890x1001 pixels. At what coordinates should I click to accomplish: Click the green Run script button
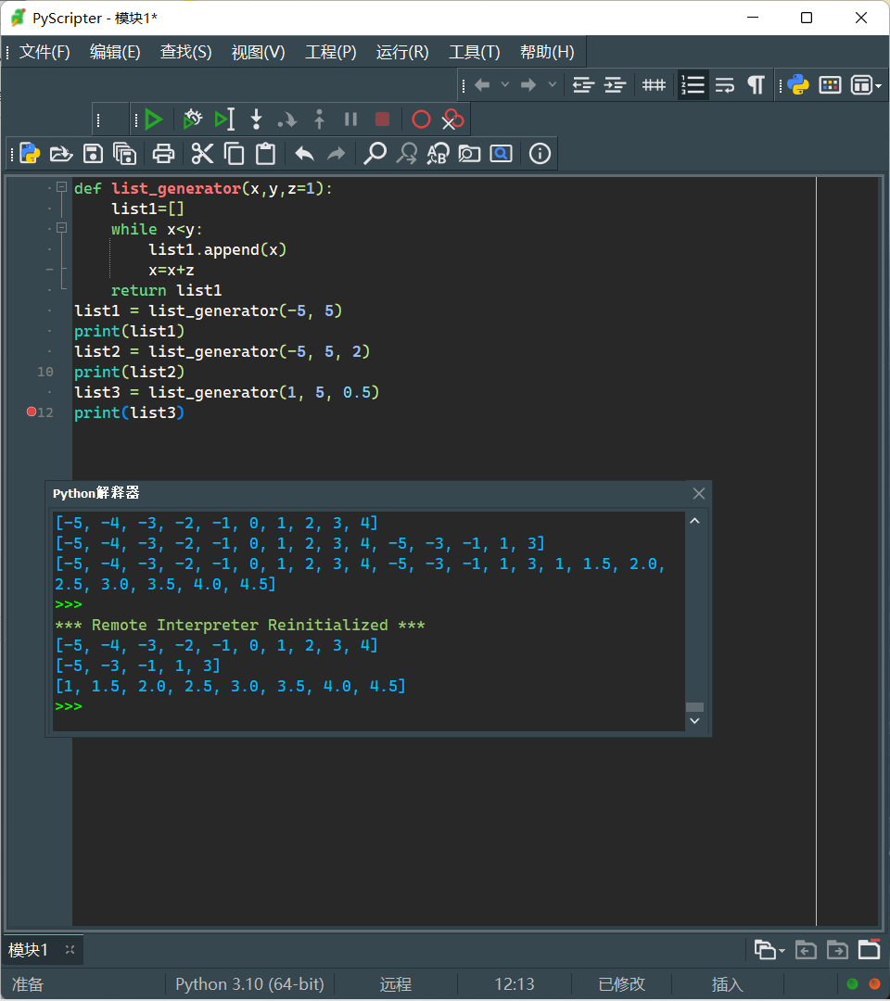pyautogui.click(x=154, y=120)
